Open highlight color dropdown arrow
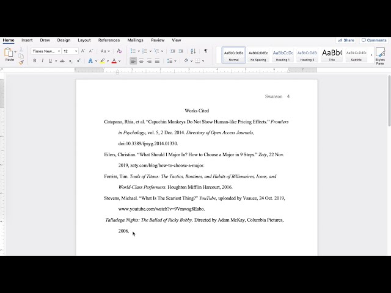391x293 pixels. click(x=108, y=61)
